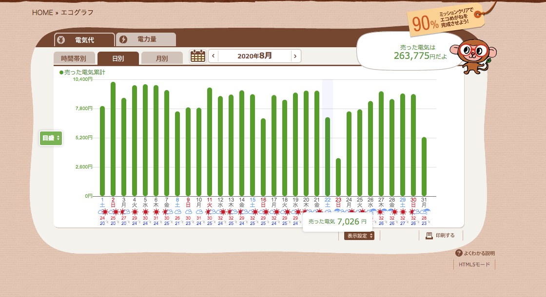Click sun weather icon for August 29
Image resolution: width=546 pixels, height=297 pixels.
coord(403,212)
